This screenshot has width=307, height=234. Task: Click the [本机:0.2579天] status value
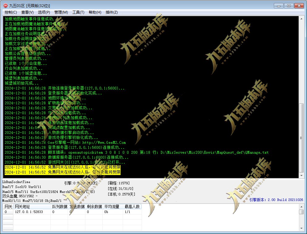click(122, 194)
